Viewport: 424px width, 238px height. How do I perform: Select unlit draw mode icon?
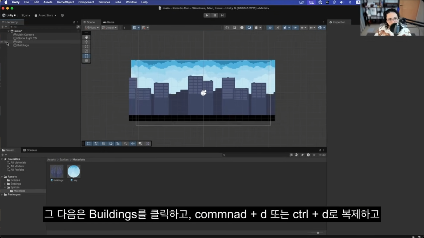pyautogui.click(x=242, y=27)
